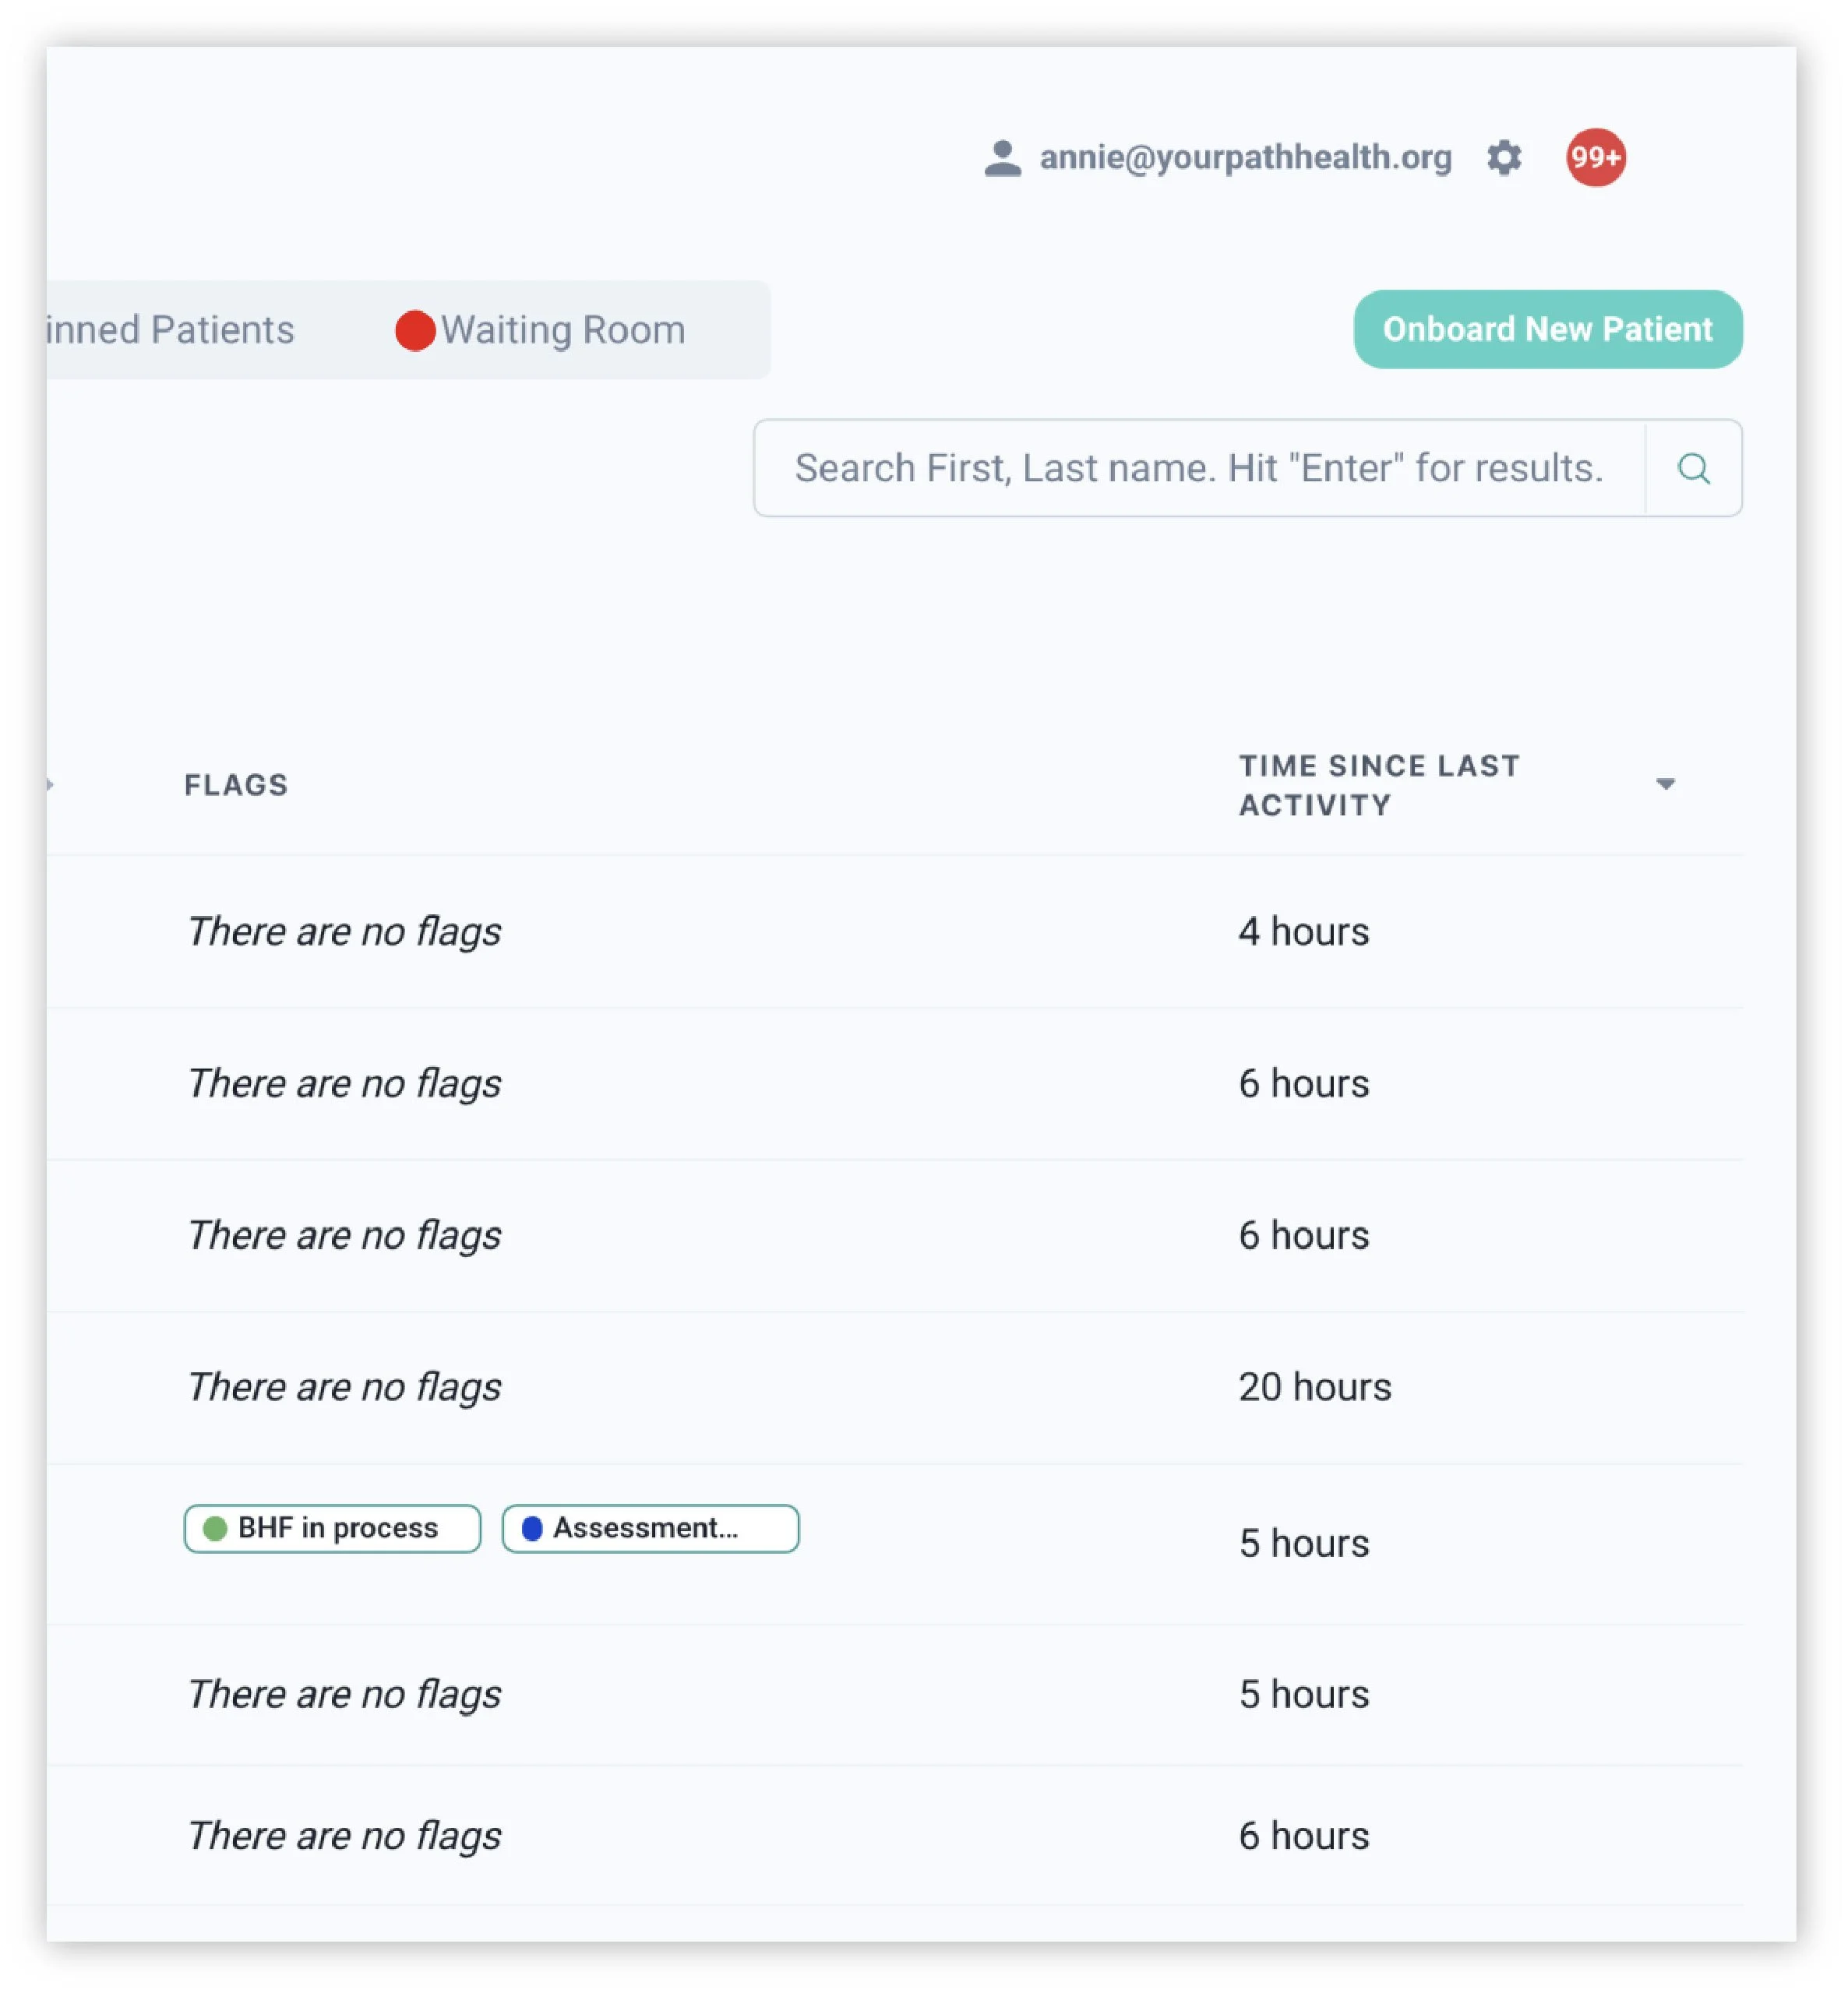
Task: Click the Time Since Last Activity header
Action: click(x=1379, y=784)
